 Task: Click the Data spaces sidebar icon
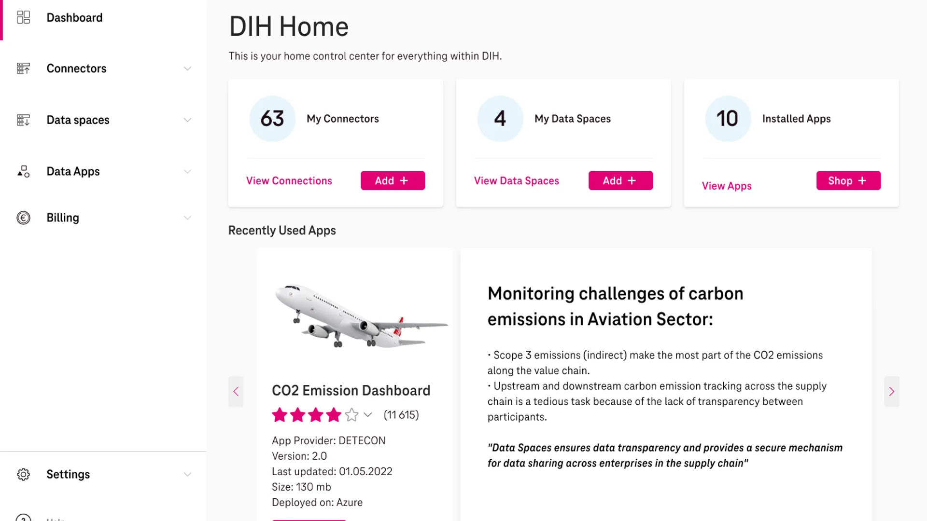(23, 120)
